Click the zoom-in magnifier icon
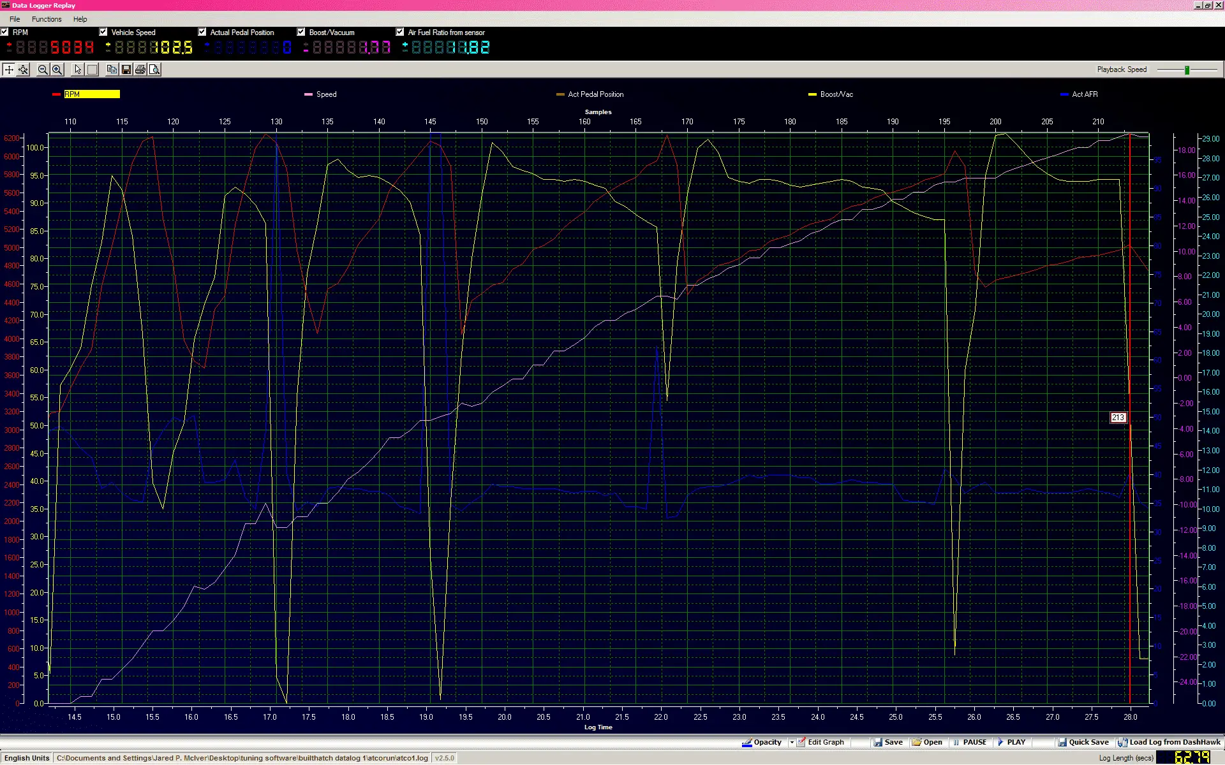The height and width of the screenshot is (765, 1225). (57, 69)
